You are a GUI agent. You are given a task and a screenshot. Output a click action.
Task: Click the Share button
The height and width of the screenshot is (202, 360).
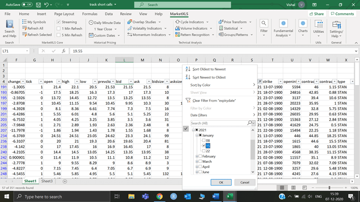pos(317,14)
